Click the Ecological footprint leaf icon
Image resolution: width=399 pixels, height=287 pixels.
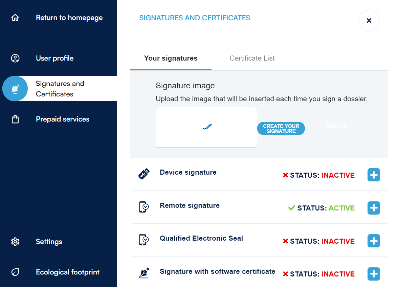point(15,272)
